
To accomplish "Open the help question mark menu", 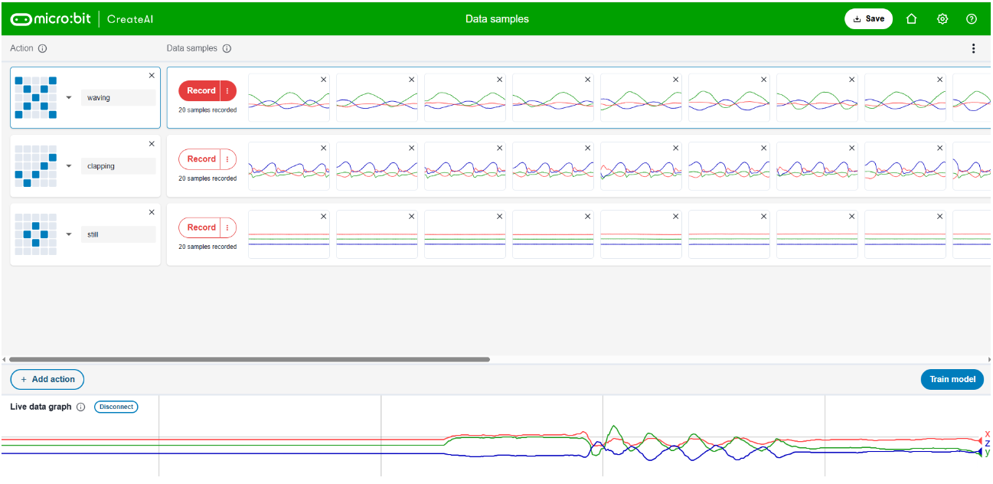I will tap(972, 19).
